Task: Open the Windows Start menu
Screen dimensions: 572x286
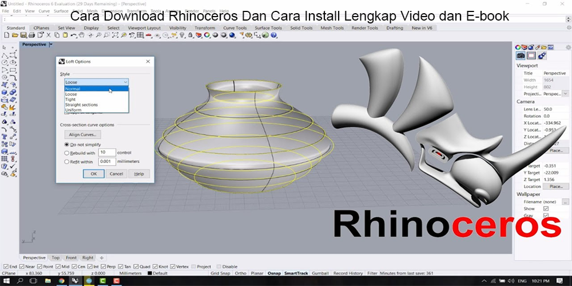Action: (6, 281)
